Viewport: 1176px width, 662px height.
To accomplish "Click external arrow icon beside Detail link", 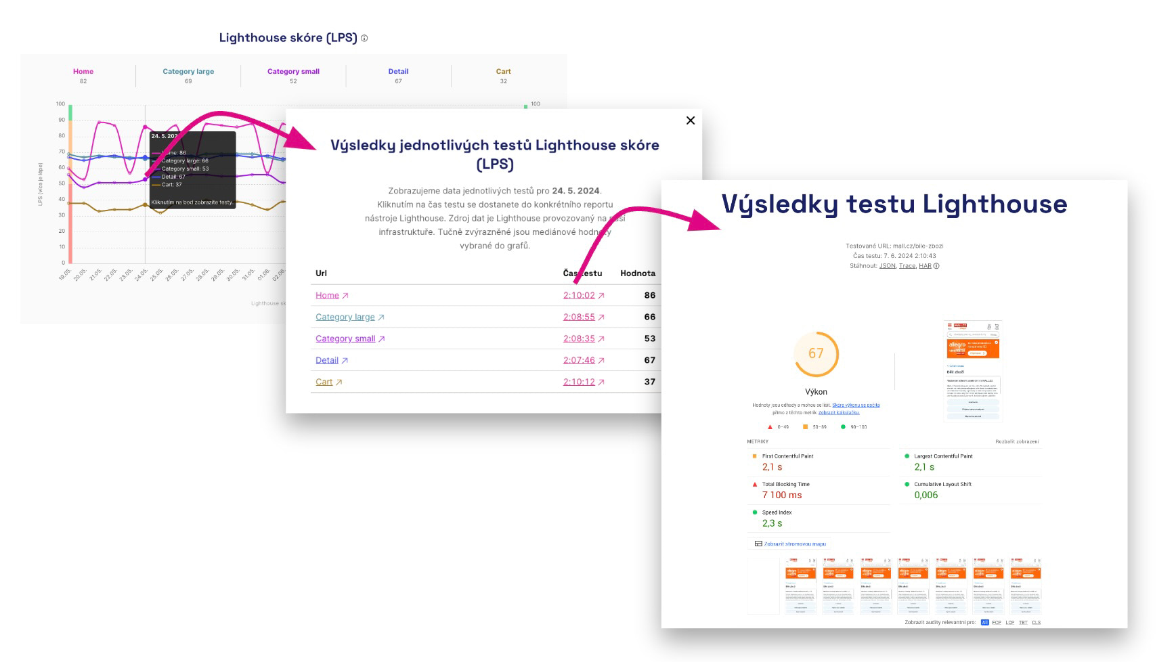I will (x=345, y=361).
